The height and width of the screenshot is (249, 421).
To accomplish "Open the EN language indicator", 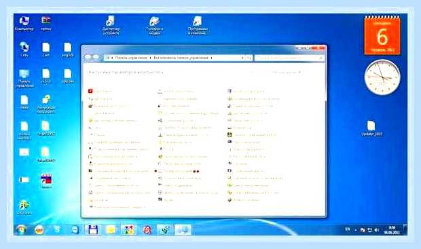I will tap(348, 229).
